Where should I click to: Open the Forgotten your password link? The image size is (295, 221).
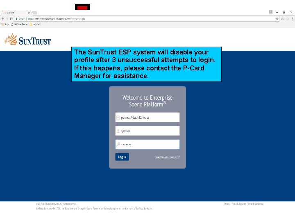(167, 157)
